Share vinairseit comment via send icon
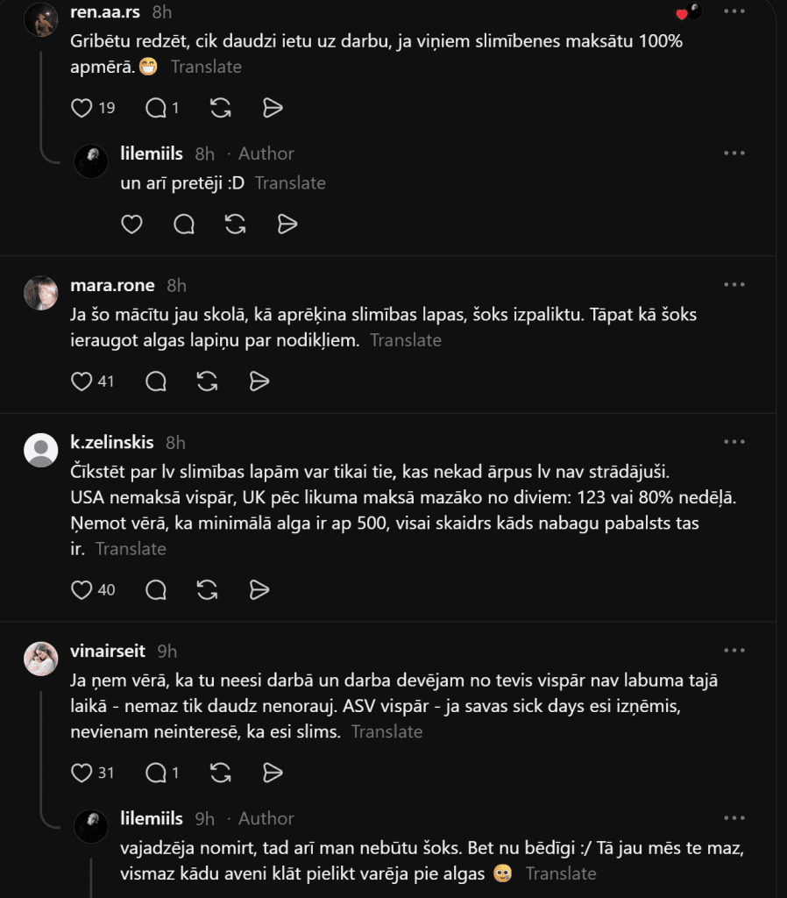This screenshot has height=898, width=787. (x=273, y=773)
